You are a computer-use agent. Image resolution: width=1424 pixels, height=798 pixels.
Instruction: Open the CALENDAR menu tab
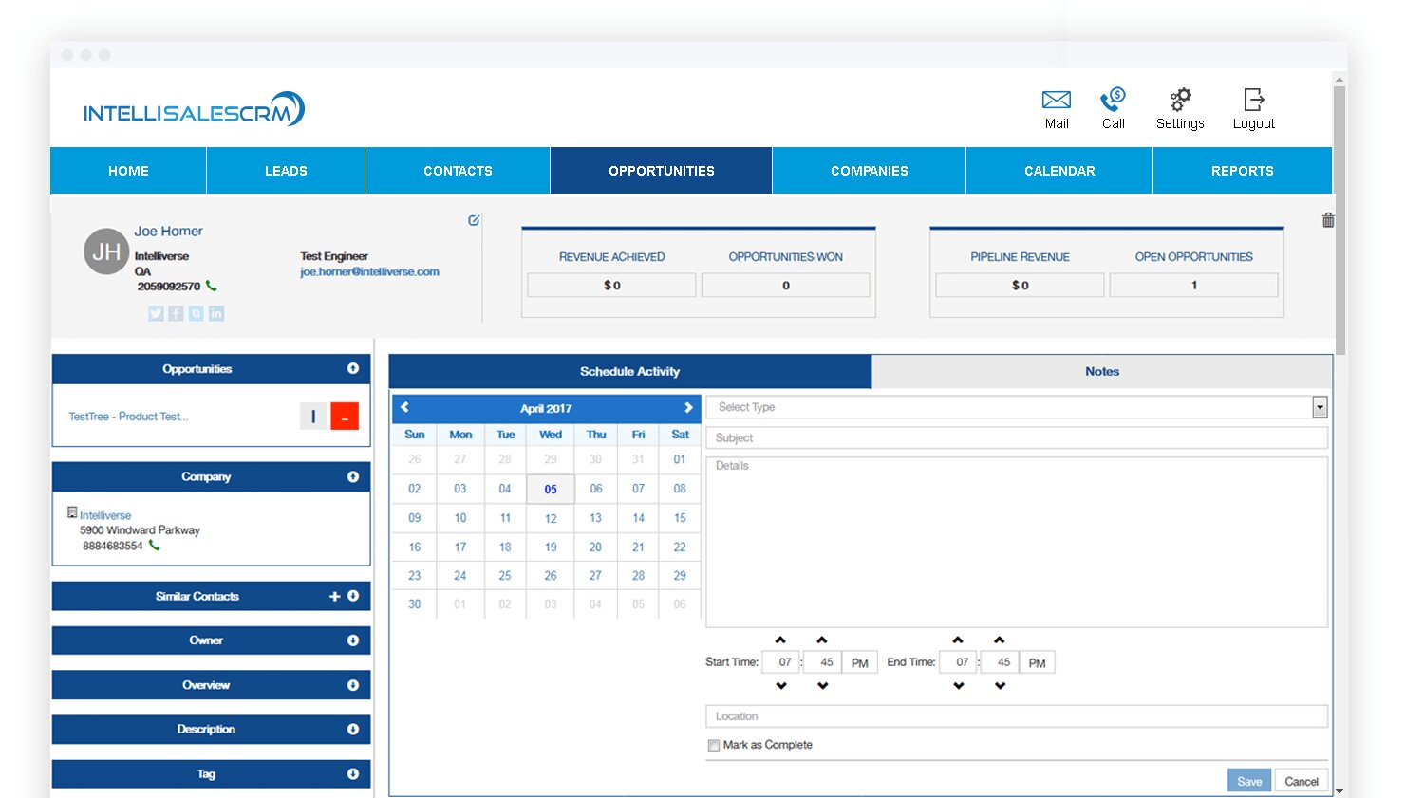coord(1059,171)
